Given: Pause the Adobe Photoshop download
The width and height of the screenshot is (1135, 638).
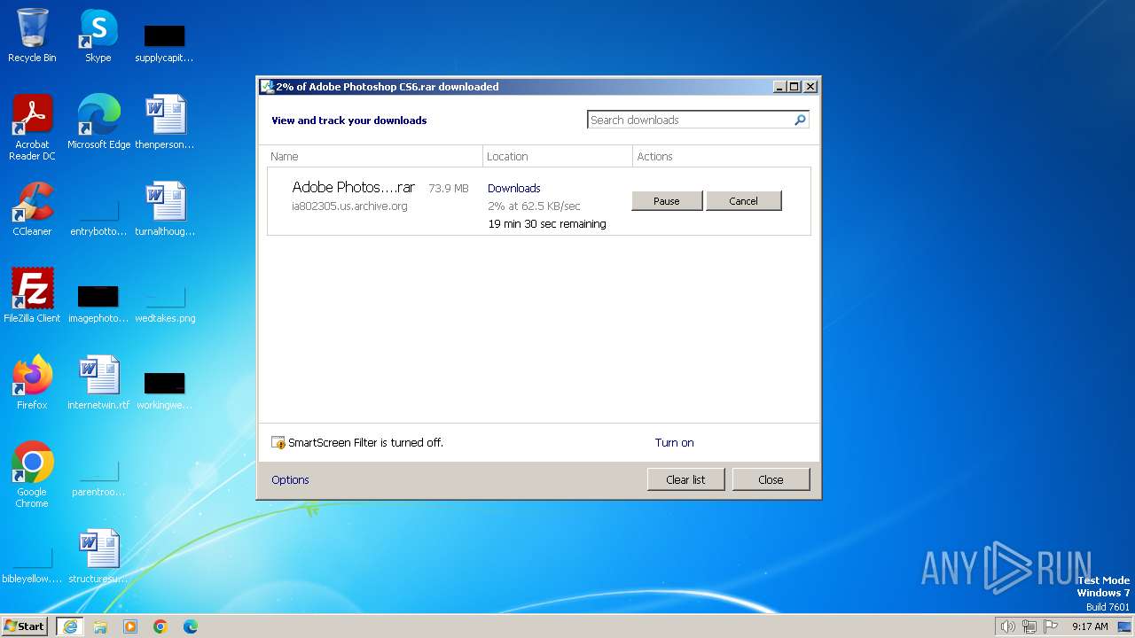Looking at the screenshot, I should click(667, 201).
